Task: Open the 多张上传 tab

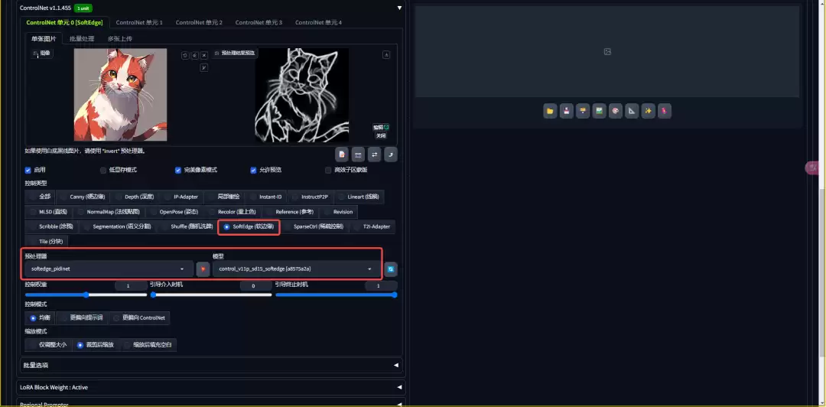Action: pyautogui.click(x=119, y=38)
